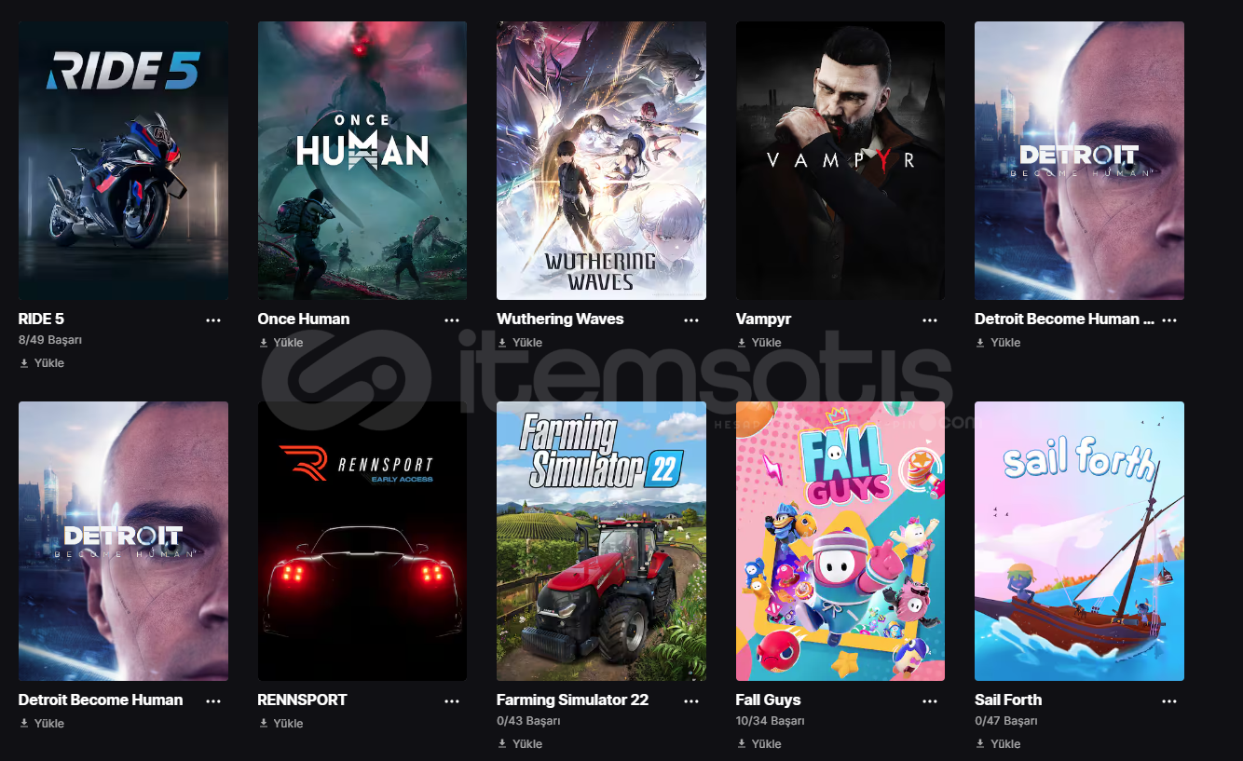1243x761 pixels.
Task: Click Yükle under Vampyr
Action: pyautogui.click(x=758, y=343)
